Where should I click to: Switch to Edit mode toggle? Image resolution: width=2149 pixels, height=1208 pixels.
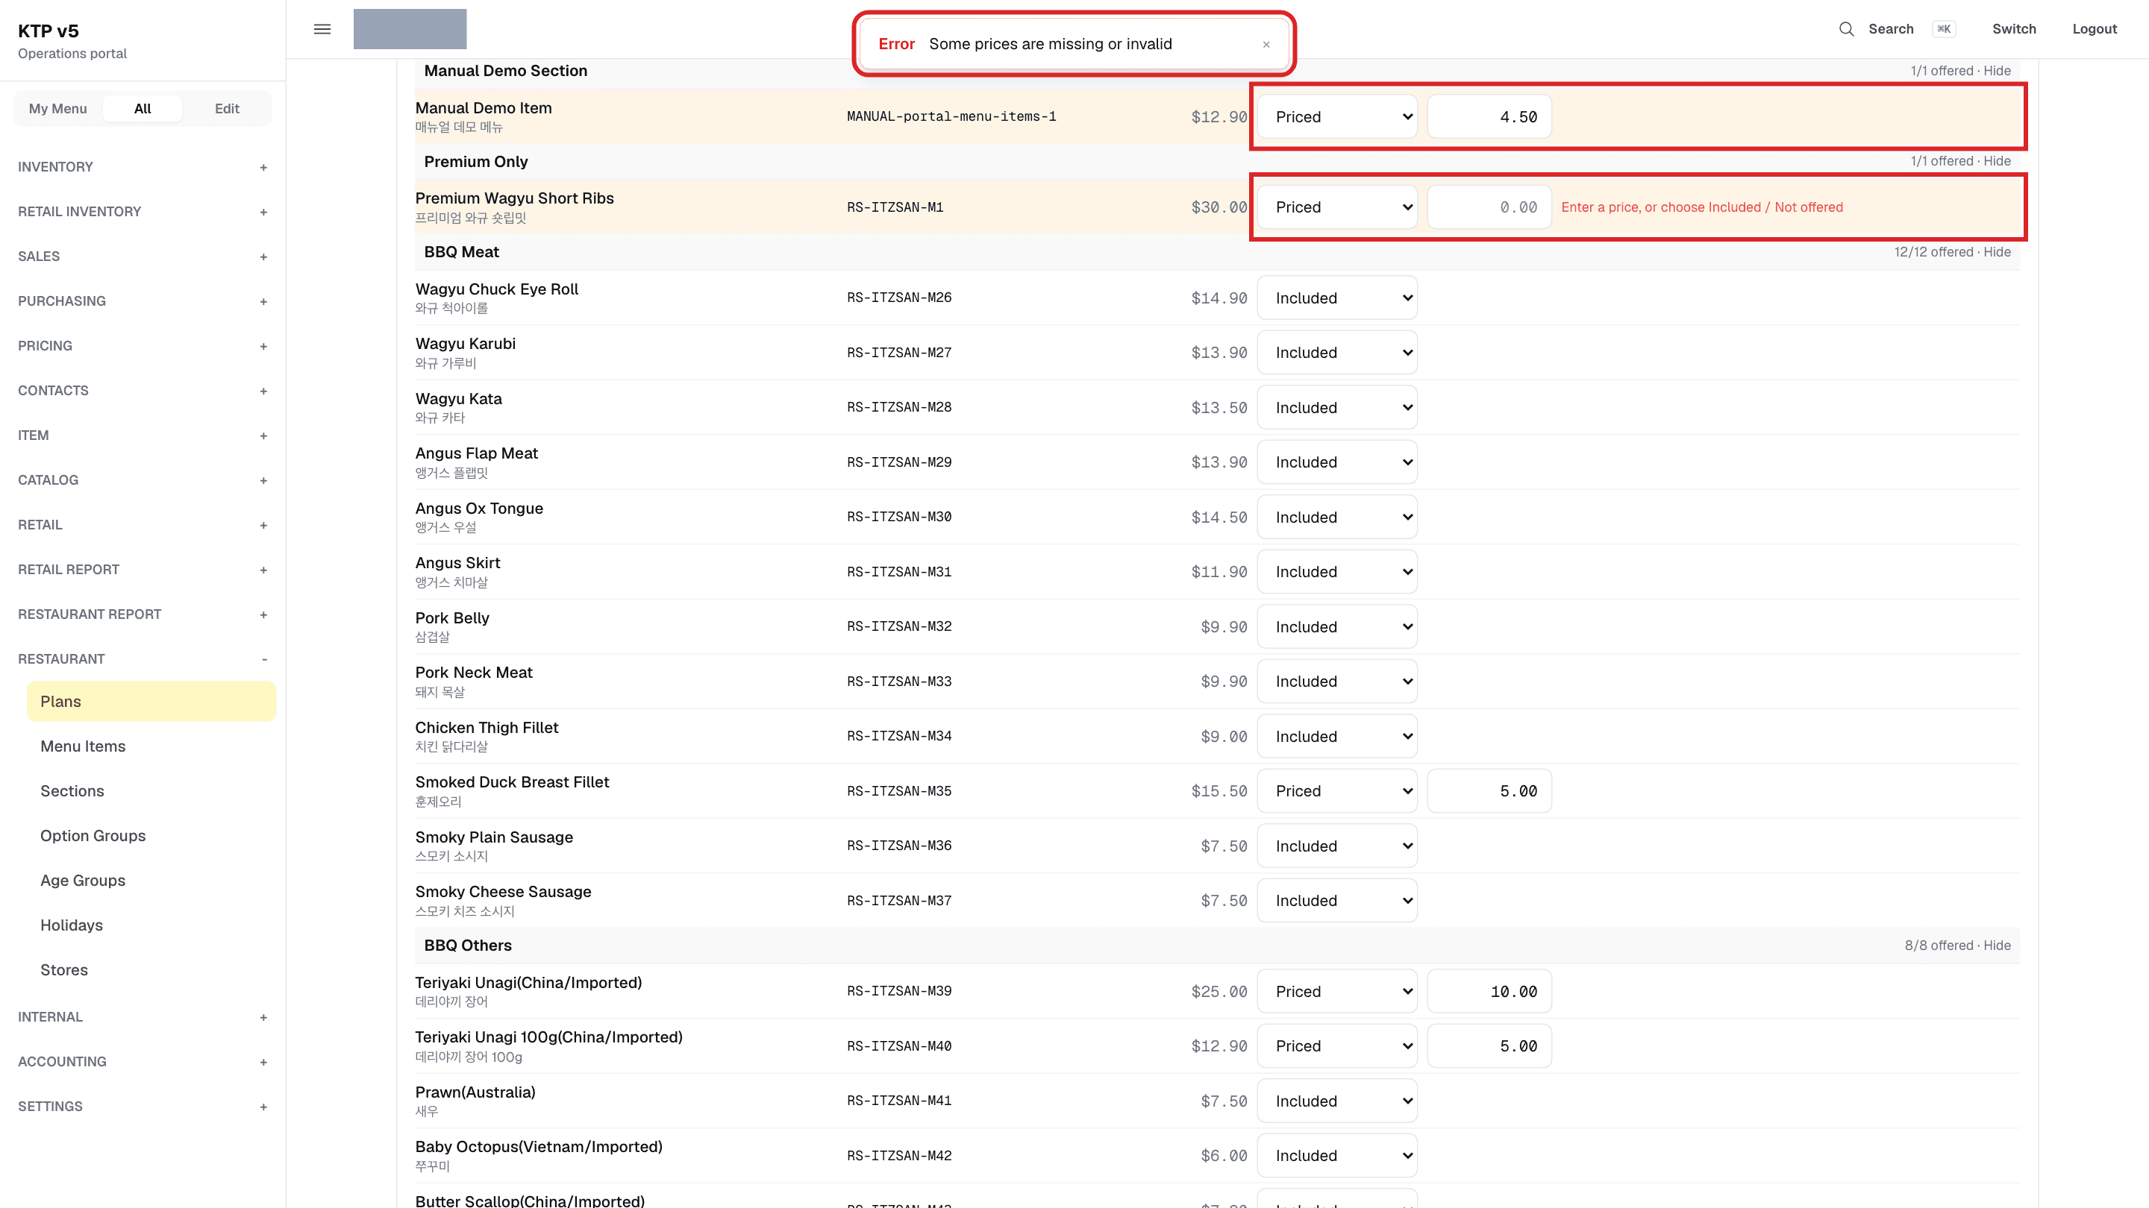click(x=227, y=108)
